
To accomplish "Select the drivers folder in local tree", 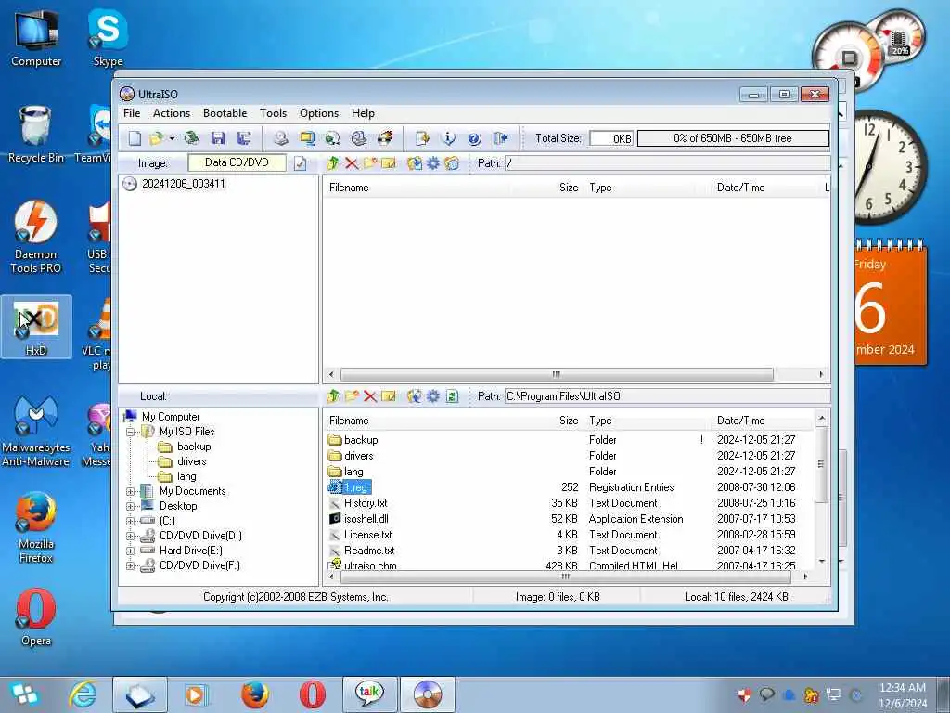I will [192, 462].
